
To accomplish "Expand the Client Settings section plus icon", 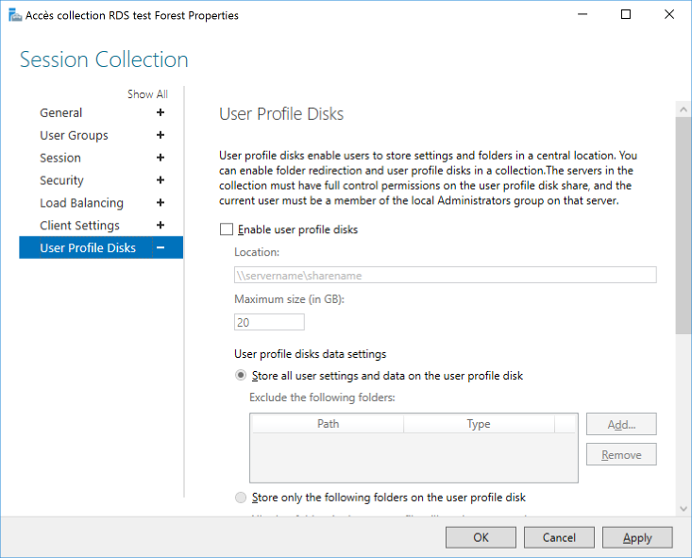I will (160, 225).
